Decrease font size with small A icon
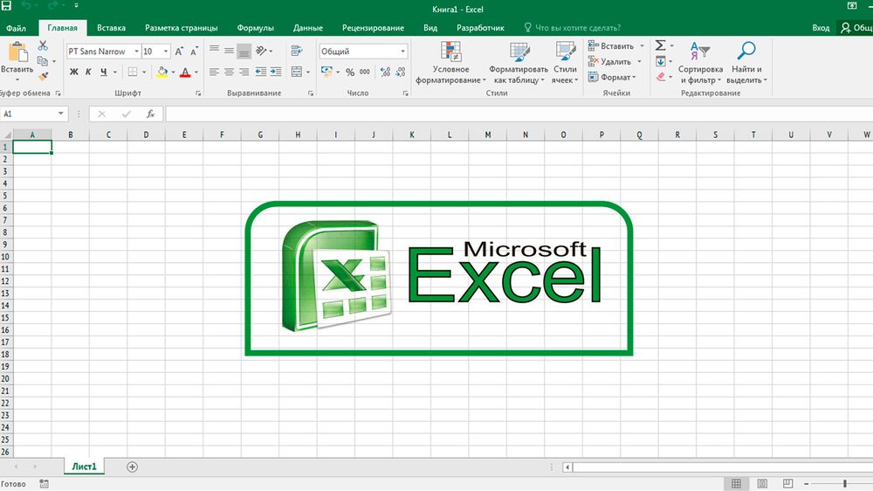 point(194,52)
